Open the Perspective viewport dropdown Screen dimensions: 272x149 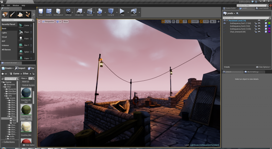tap(49, 21)
